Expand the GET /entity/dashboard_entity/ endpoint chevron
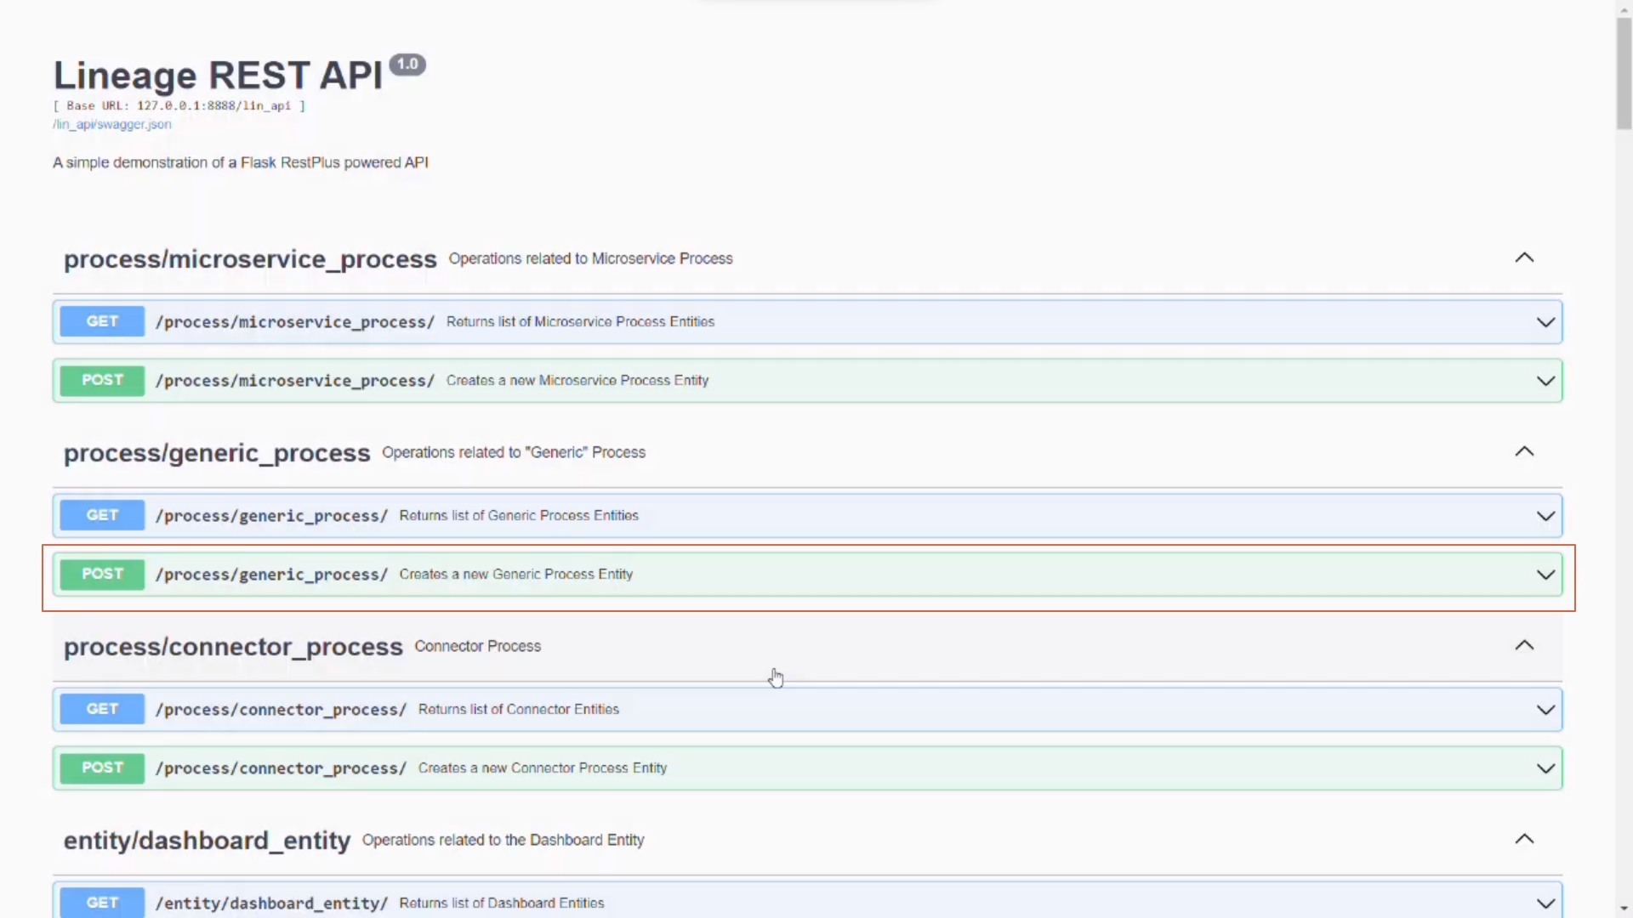This screenshot has width=1633, height=918. click(x=1545, y=904)
